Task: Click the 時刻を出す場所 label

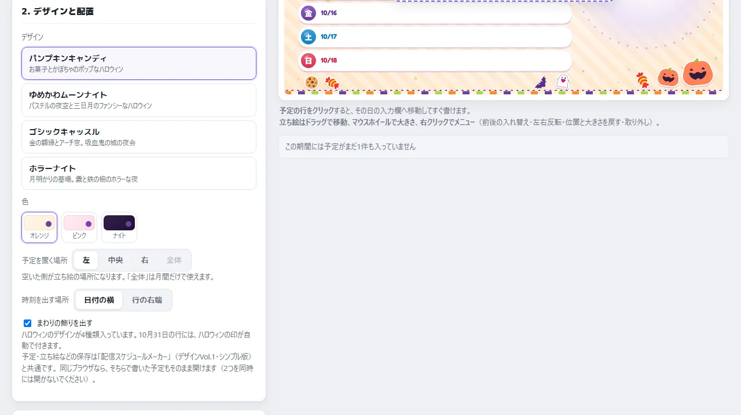Action: coord(45,300)
